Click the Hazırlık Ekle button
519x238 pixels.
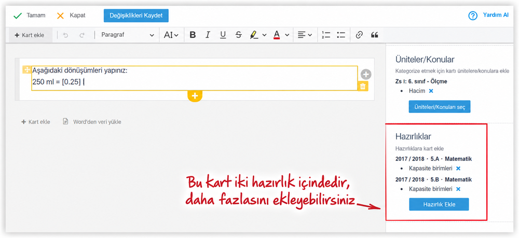(x=439, y=204)
